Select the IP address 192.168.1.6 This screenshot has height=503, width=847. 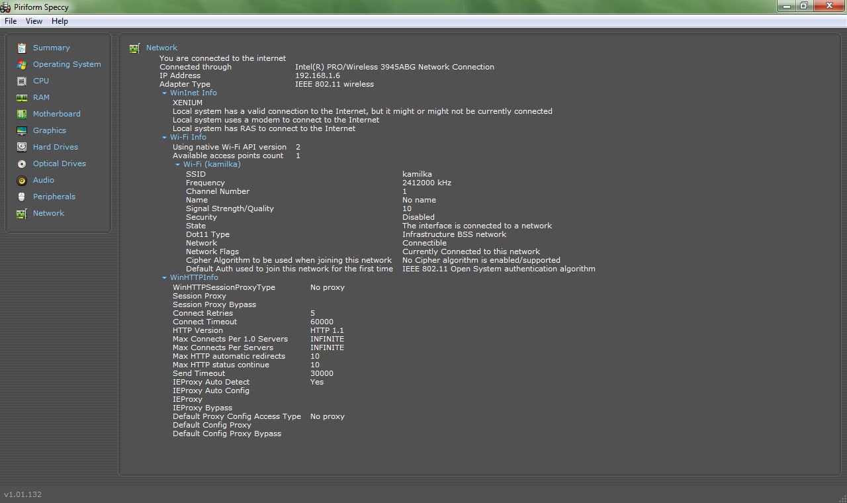tap(318, 75)
